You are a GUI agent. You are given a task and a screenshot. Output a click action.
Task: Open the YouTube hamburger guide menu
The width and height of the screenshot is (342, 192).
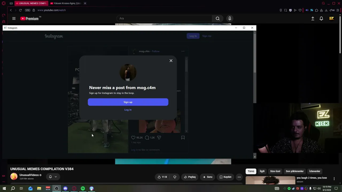click(x=14, y=18)
